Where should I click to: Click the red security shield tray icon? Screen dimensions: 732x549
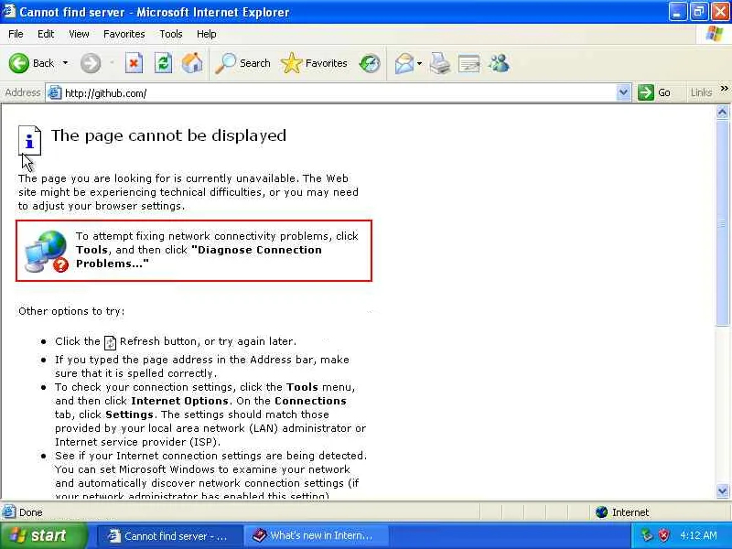click(663, 535)
